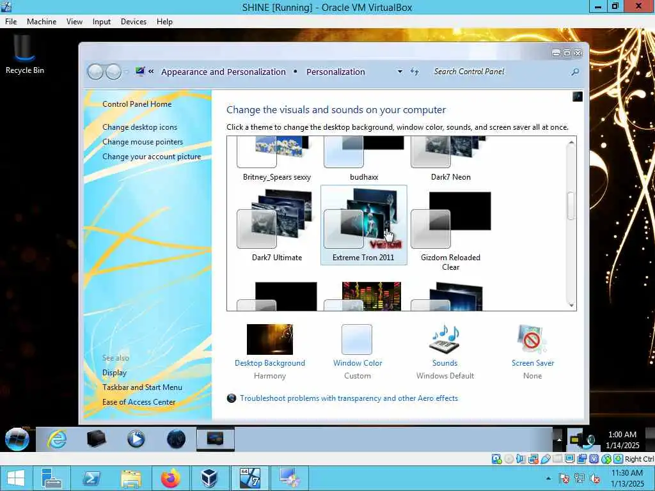Open Change desktop icons link
The image size is (655, 491).
[x=139, y=127]
